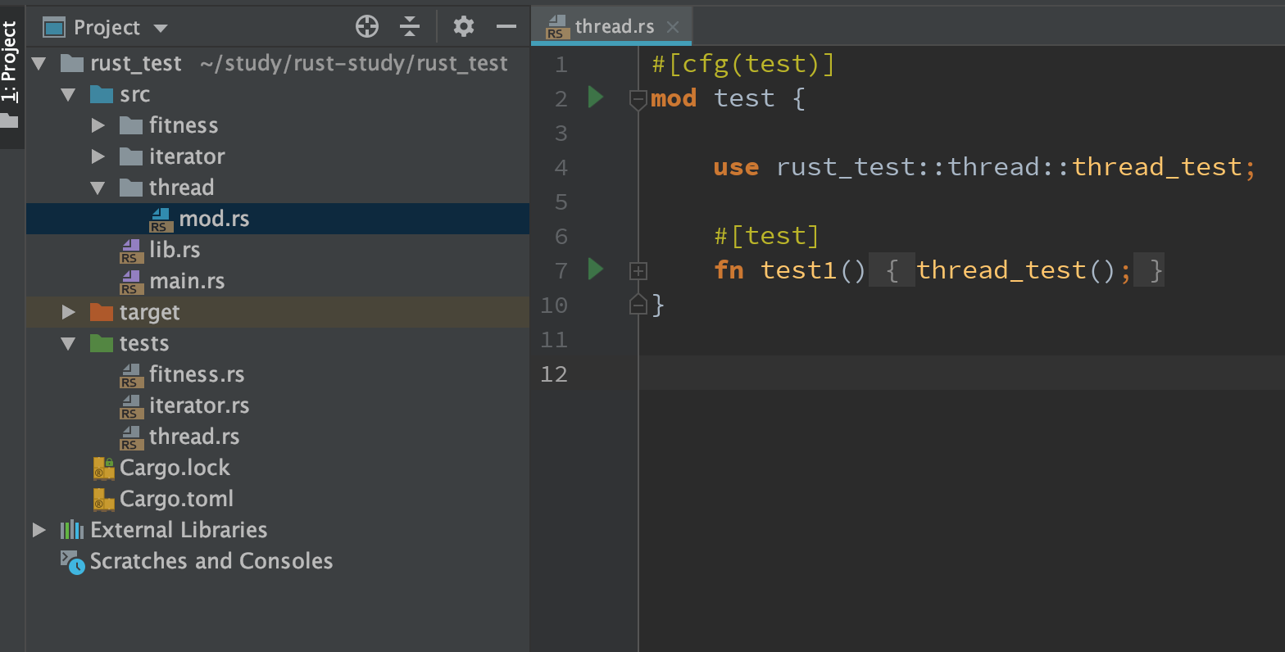
Task: Click the locate/scroll-from-source target icon
Action: pos(367,27)
